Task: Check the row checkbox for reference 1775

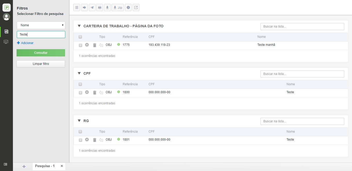Action: (80, 45)
